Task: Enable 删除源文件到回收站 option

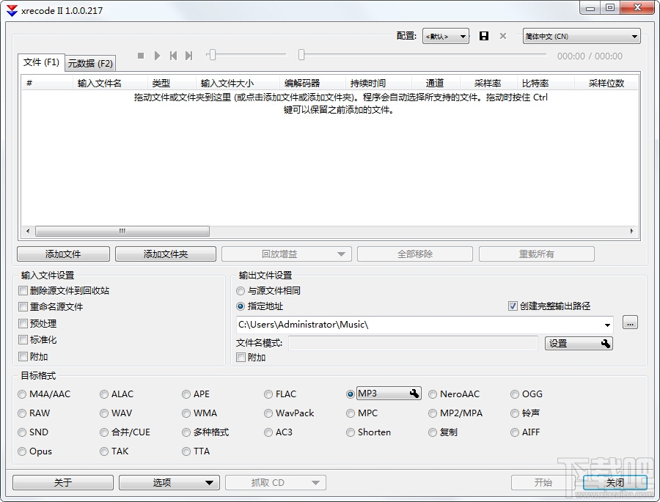Action: point(23,290)
